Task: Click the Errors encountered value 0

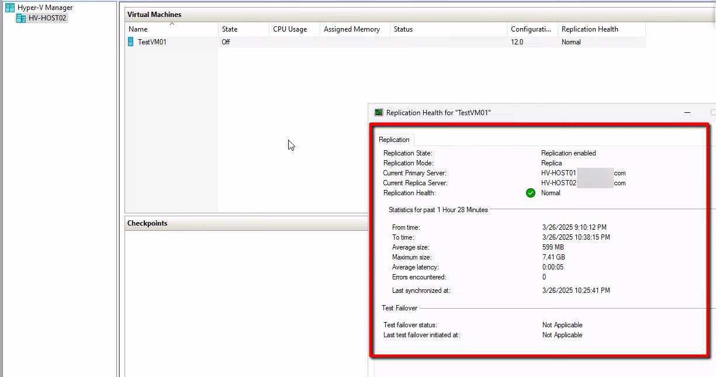Action: (544, 277)
